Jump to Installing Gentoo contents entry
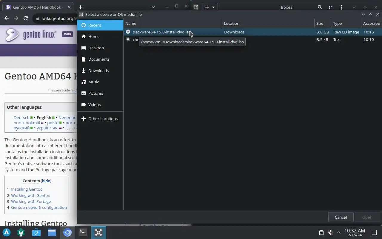Image resolution: width=382 pixels, height=239 pixels. 27,189
